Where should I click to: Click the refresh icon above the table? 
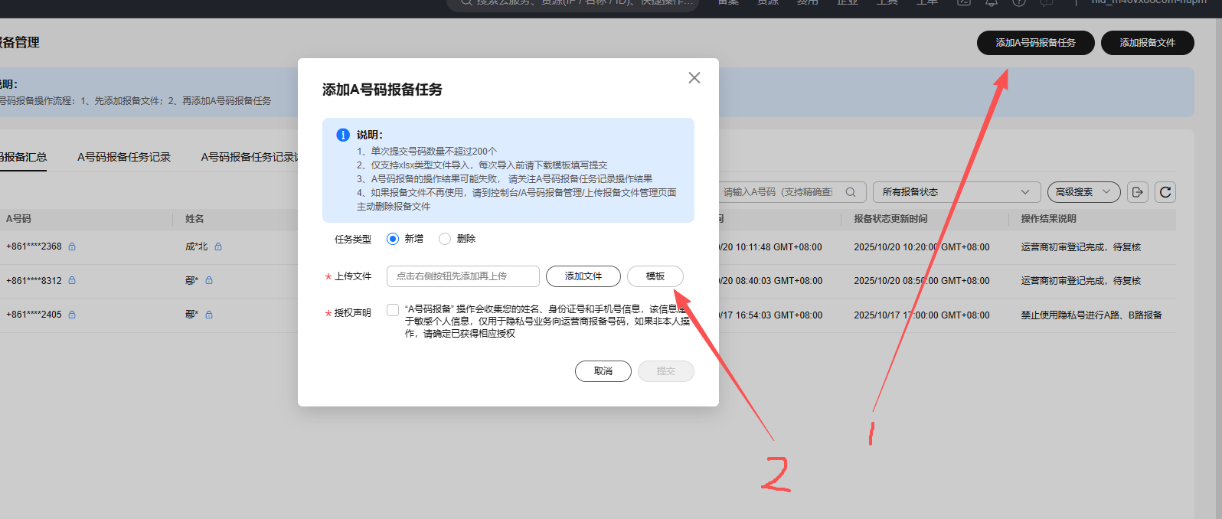[x=1165, y=192]
